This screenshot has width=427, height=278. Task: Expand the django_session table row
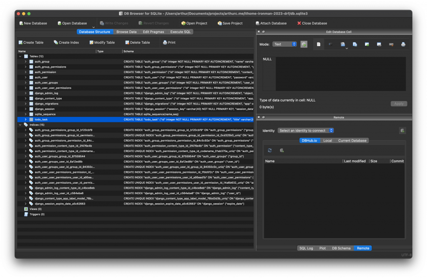click(25, 109)
